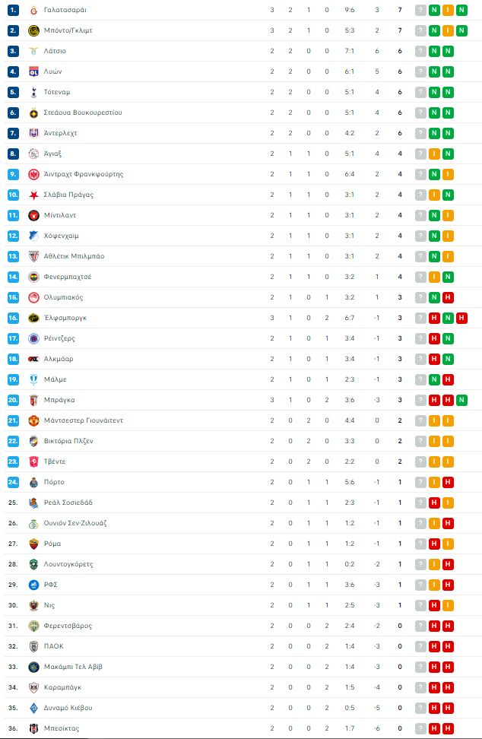Click the Lyon OL logo
This screenshot has width=482, height=739.
(33, 71)
